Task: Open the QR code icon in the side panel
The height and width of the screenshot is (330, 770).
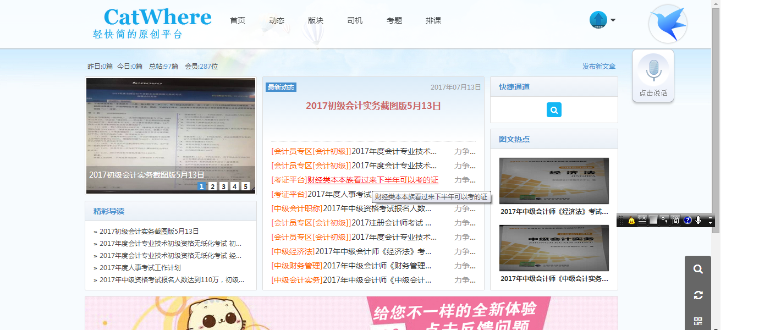Action: click(x=698, y=321)
